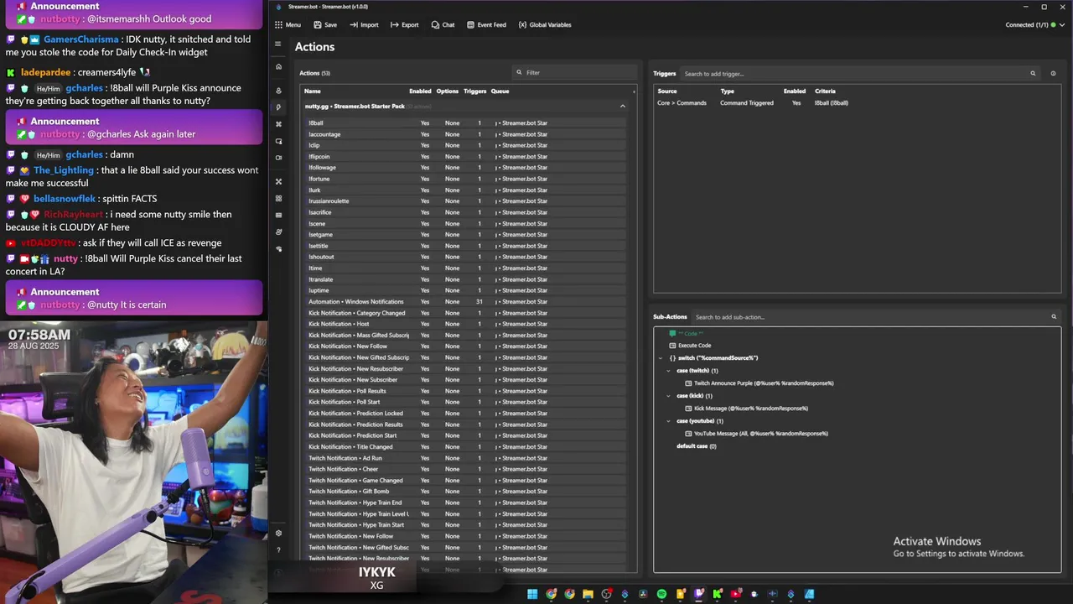Open the Menu in top toolbar

288,24
